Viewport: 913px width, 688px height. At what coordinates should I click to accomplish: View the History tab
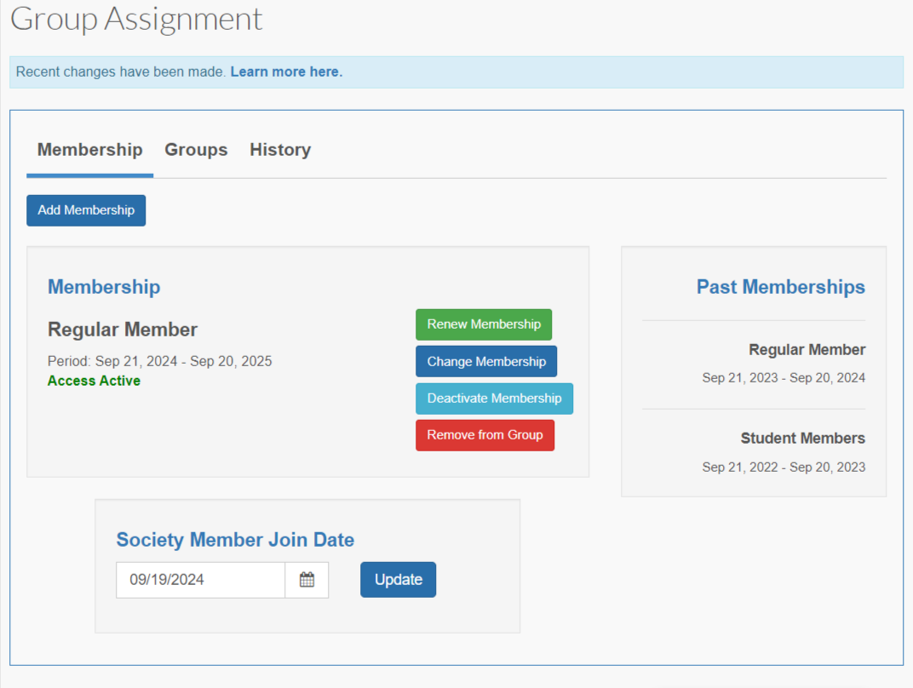[280, 150]
